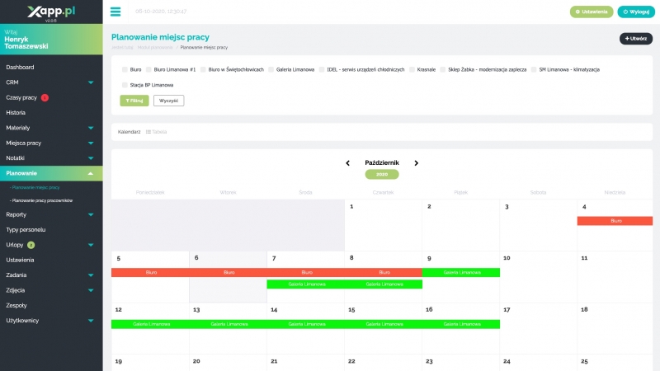Select the October 1 calendar cell
This screenshot has width=660, height=371.
click(x=383, y=225)
